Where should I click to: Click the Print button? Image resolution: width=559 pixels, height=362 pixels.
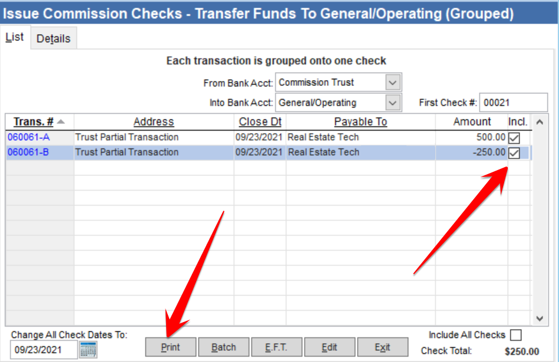(170, 347)
